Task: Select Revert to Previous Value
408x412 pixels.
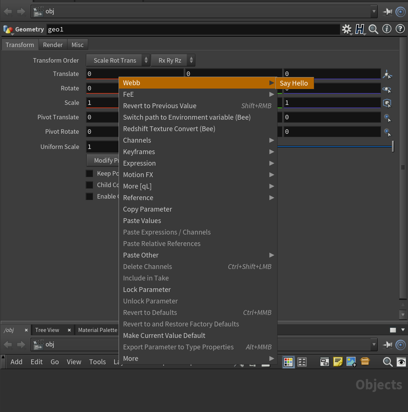Action: pyautogui.click(x=198, y=106)
